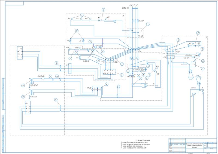Click the К-50 instrument box
Screen dimensions: 218x154
pos(109,72)
